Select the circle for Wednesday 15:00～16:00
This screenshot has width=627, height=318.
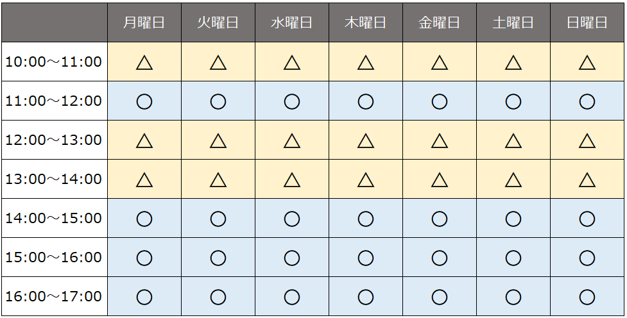click(292, 258)
